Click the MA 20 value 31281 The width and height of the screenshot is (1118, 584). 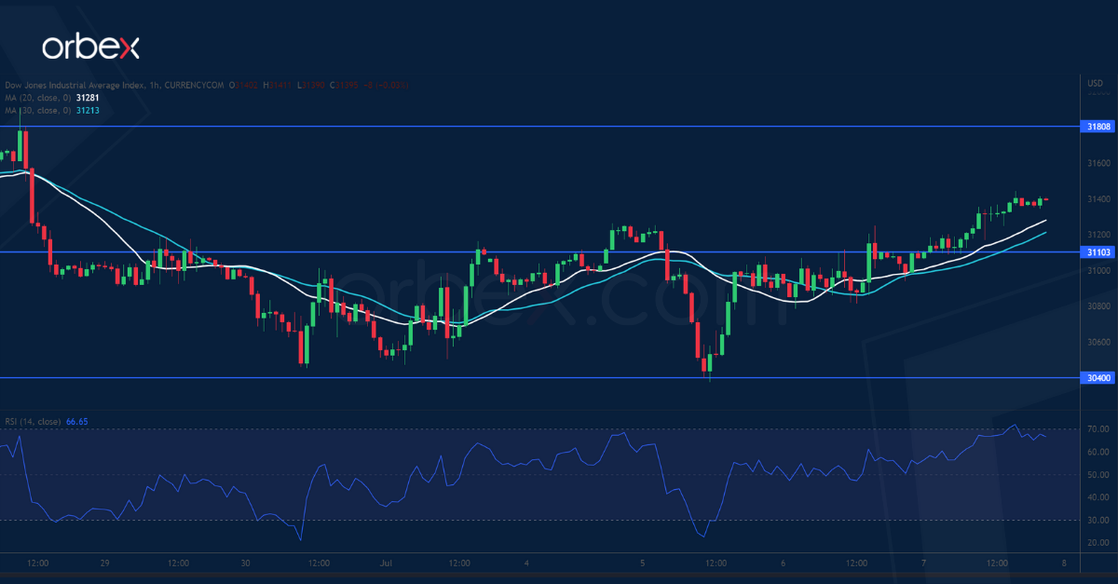coord(89,98)
